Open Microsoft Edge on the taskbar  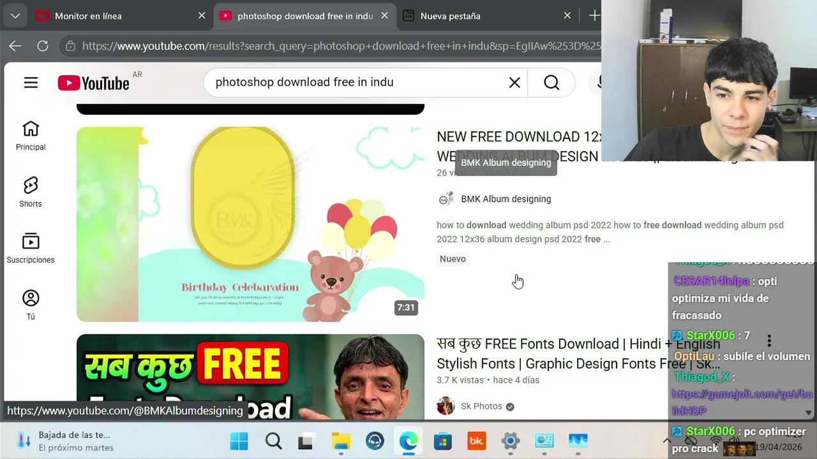coord(408,441)
